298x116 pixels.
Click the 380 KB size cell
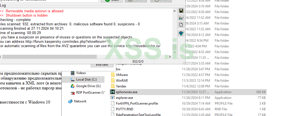click(261, 92)
